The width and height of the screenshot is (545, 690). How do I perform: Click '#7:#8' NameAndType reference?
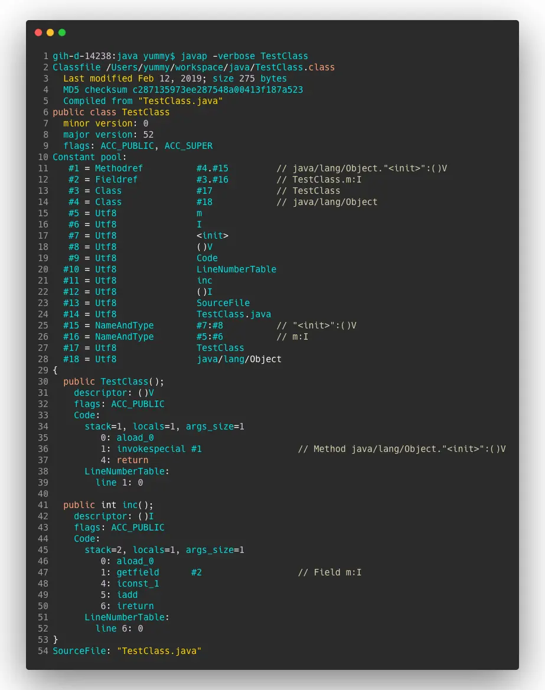(x=210, y=326)
